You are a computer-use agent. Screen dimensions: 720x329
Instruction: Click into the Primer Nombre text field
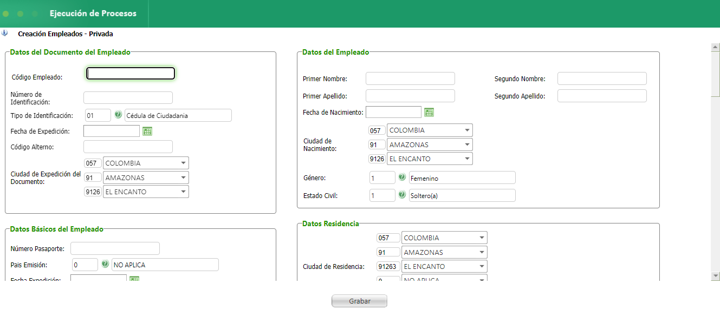410,78
